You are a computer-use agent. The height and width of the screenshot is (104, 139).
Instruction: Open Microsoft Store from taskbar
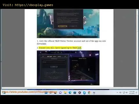75,93
